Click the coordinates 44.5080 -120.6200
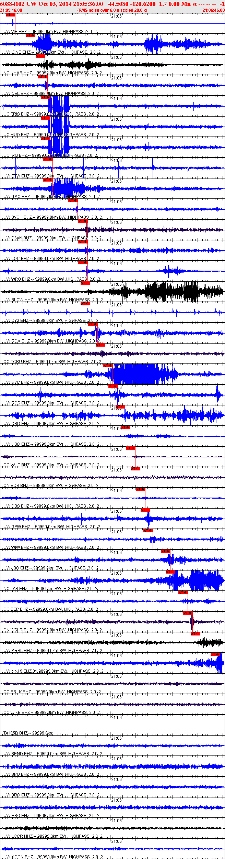This screenshot has width=225, height=859. pos(132,4)
